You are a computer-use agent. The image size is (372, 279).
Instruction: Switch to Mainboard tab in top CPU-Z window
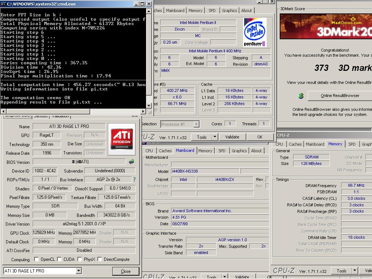pos(175,11)
